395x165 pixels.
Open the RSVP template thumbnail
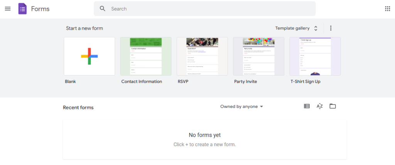click(202, 56)
